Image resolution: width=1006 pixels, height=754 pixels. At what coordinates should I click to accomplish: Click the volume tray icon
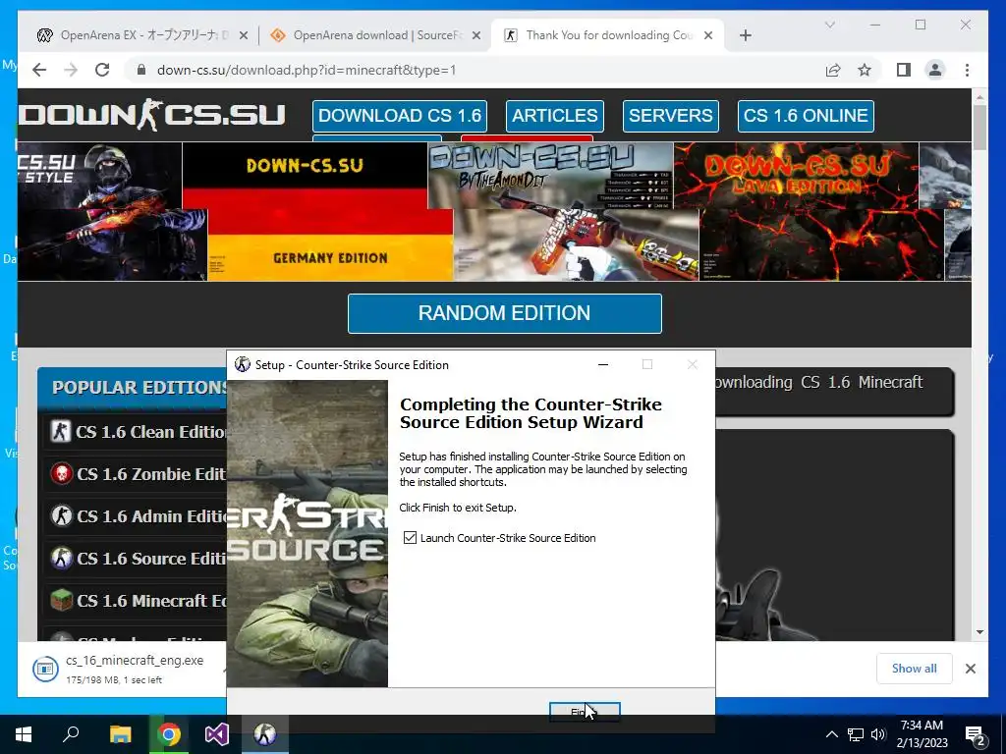tap(878, 734)
